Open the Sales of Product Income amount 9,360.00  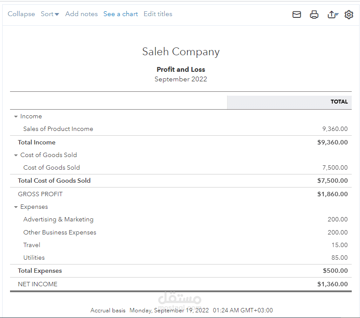[x=335, y=129]
